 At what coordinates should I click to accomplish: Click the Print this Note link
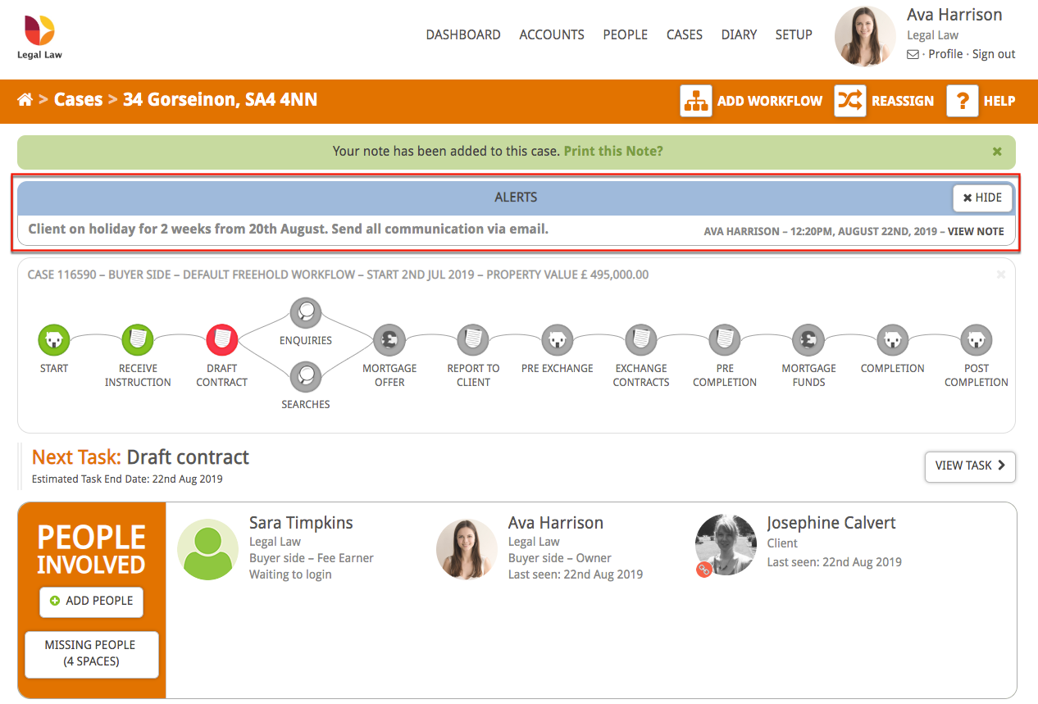coord(612,151)
